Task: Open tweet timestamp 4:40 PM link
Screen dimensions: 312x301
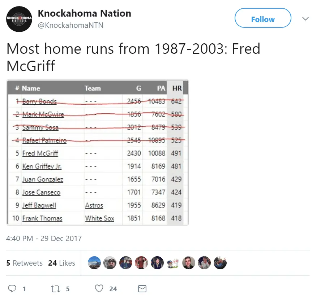Action: pyautogui.click(x=44, y=239)
